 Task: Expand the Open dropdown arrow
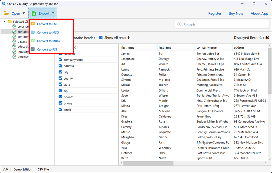pyautogui.click(x=24, y=13)
